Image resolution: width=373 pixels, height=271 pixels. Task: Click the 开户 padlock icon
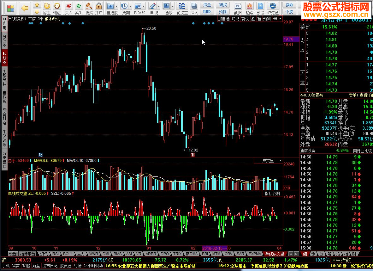(98, 6)
